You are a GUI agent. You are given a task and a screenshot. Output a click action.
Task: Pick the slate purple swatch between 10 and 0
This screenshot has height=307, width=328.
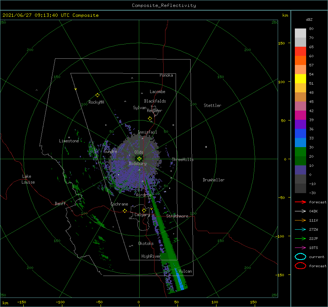click(x=300, y=170)
